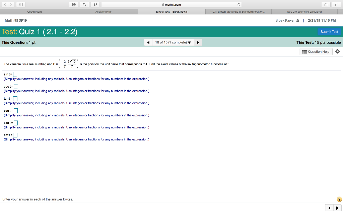Open the Safari share menu icon

pos(326,4)
